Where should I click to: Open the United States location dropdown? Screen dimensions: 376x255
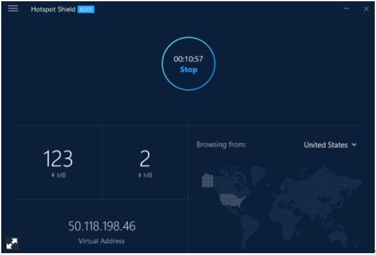330,145
